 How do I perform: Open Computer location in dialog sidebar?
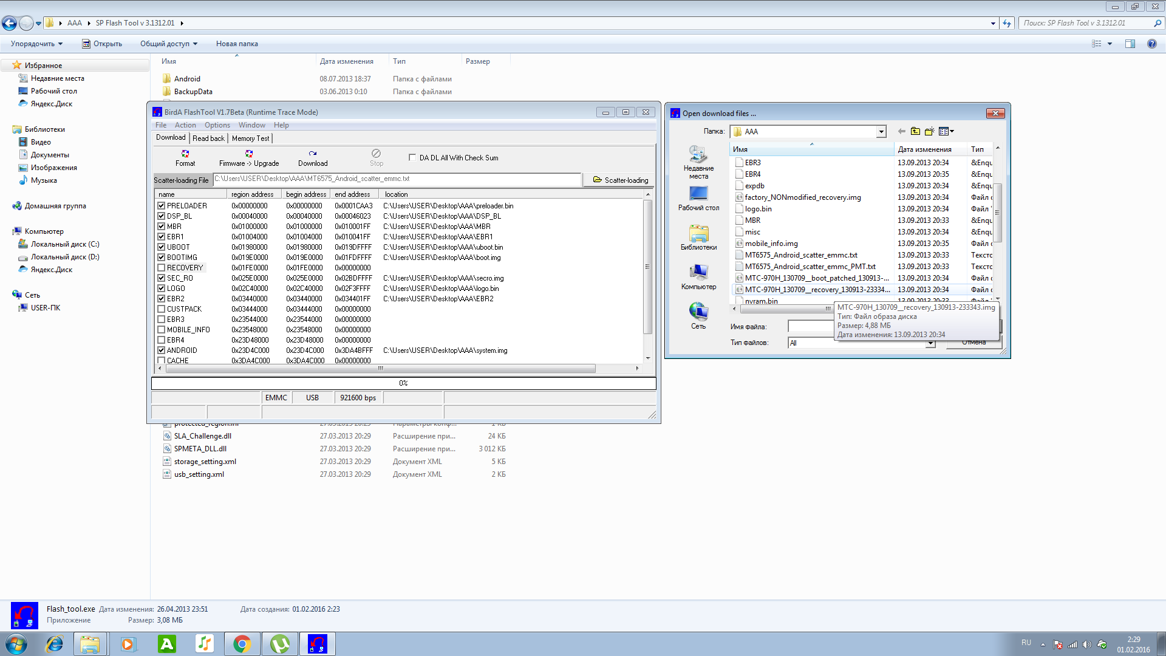[x=698, y=276]
